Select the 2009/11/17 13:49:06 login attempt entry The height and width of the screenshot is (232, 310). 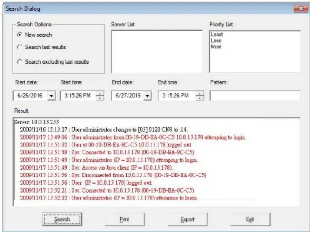point(133,137)
